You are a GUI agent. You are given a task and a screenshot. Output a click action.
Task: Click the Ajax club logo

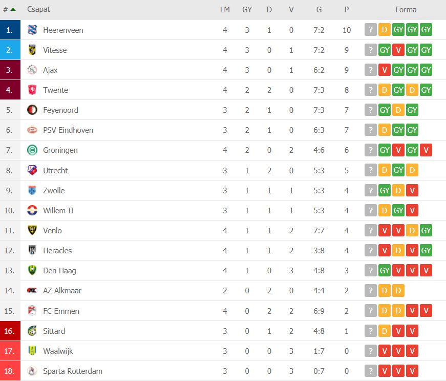click(x=32, y=70)
